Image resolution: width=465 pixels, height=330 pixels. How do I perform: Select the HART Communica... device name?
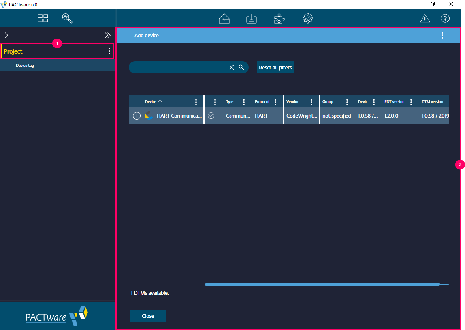179,116
